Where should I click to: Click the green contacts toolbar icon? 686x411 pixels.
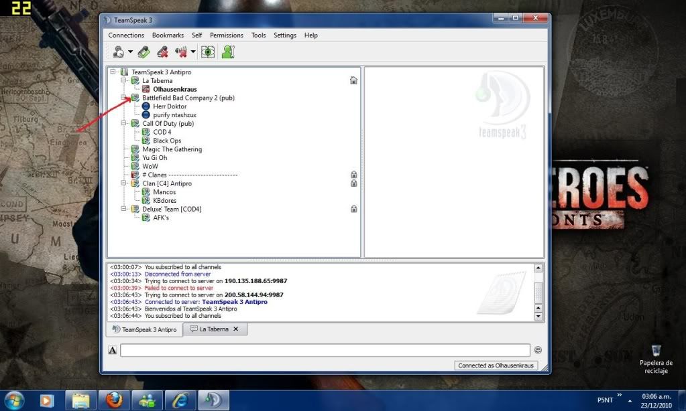(x=228, y=52)
